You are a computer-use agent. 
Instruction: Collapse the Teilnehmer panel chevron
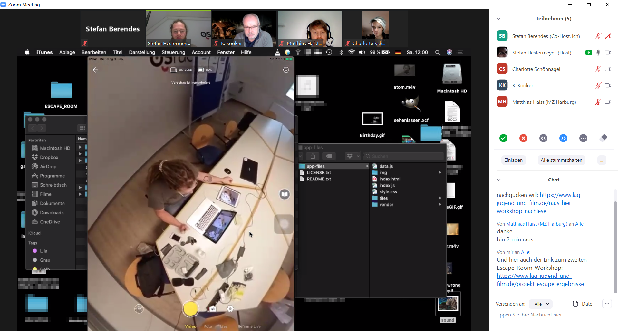tap(499, 19)
